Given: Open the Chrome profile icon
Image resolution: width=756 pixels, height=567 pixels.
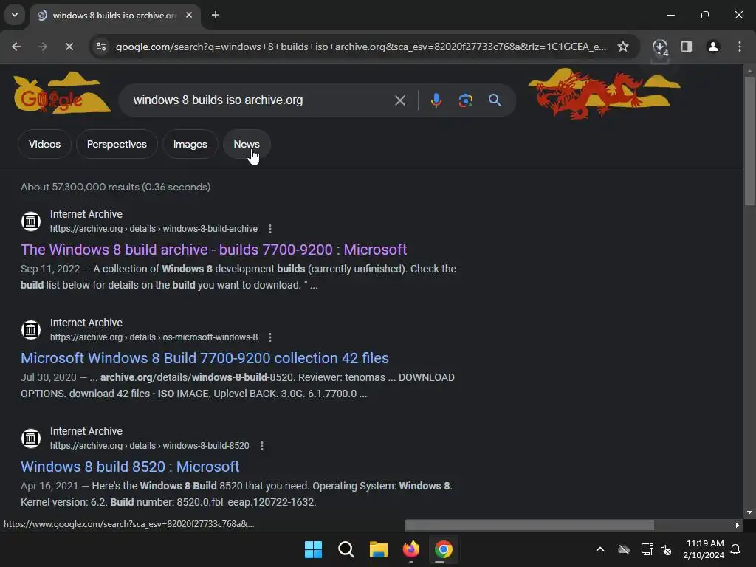Looking at the screenshot, I should 713,47.
